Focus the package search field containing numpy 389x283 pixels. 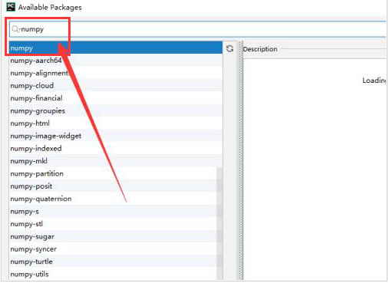point(197,29)
